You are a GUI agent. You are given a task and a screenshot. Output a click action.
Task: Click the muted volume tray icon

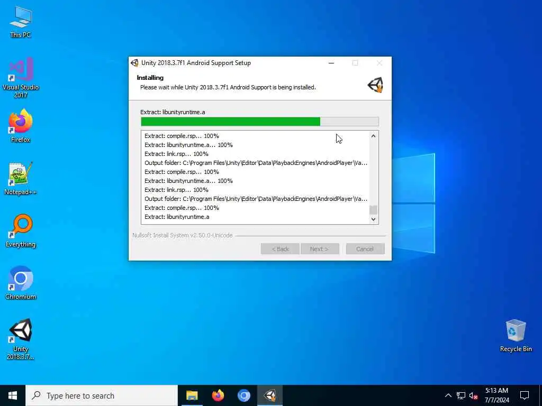[x=474, y=395]
